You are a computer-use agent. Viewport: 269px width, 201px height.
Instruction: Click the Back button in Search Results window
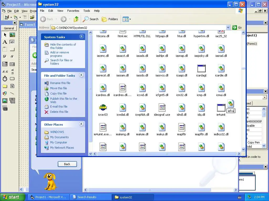point(67,164)
